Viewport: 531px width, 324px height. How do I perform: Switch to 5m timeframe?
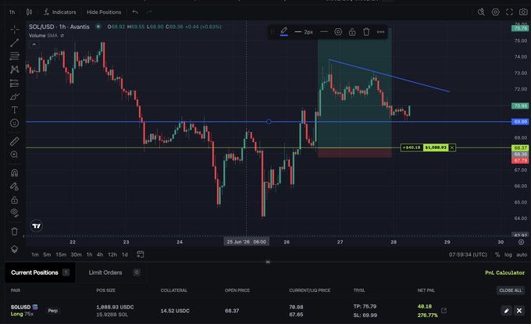click(47, 255)
